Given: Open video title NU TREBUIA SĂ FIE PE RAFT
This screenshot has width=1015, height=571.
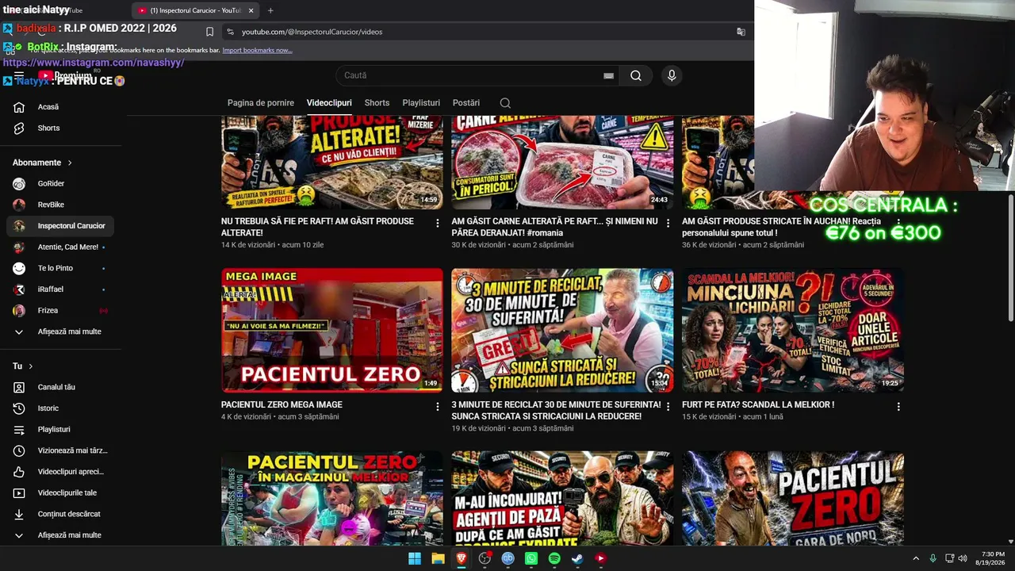Looking at the screenshot, I should [317, 227].
